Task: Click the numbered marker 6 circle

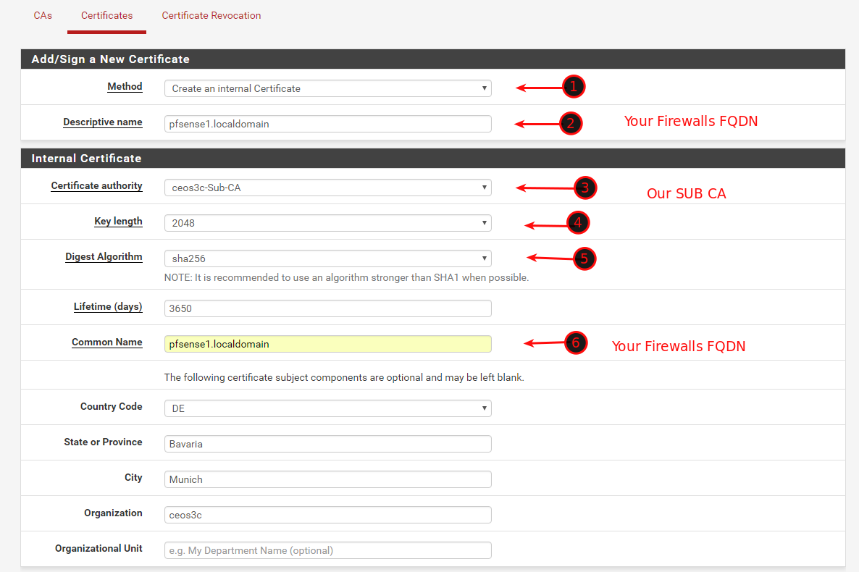Action: coord(576,343)
